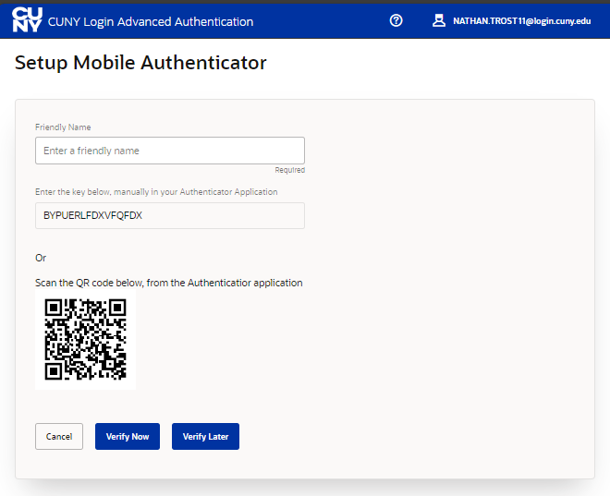The height and width of the screenshot is (496, 610).
Task: Click the BYPUERLFDXVFQFDX secret key field
Action: click(x=169, y=215)
